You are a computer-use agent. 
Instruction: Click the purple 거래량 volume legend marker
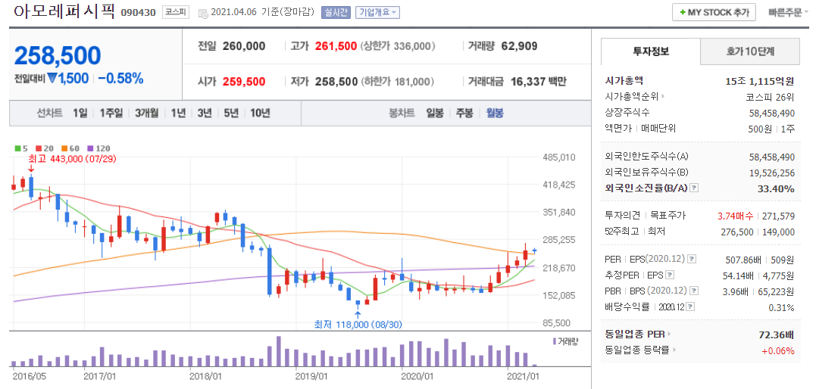click(555, 341)
